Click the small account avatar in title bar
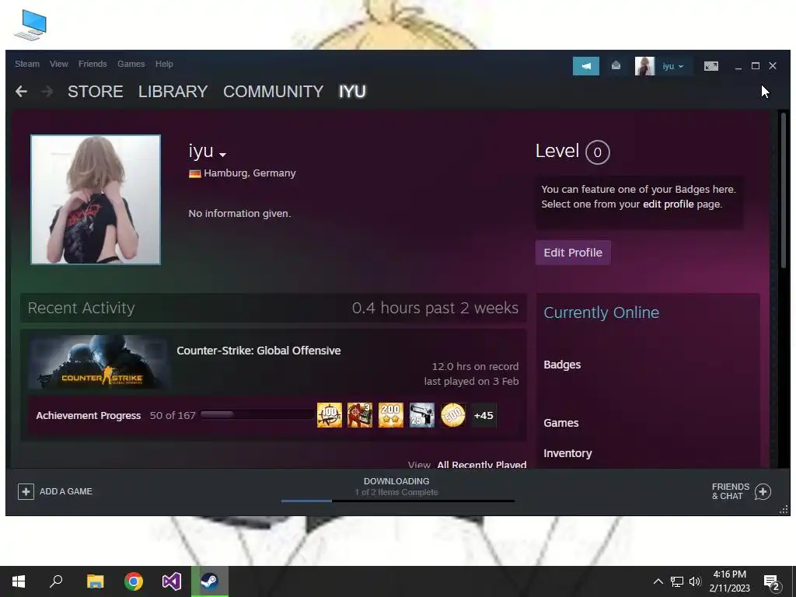Viewport: 796px width, 597px height. [x=644, y=66]
